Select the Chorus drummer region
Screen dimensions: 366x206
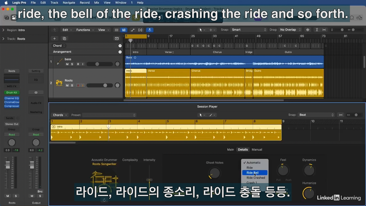218,83
